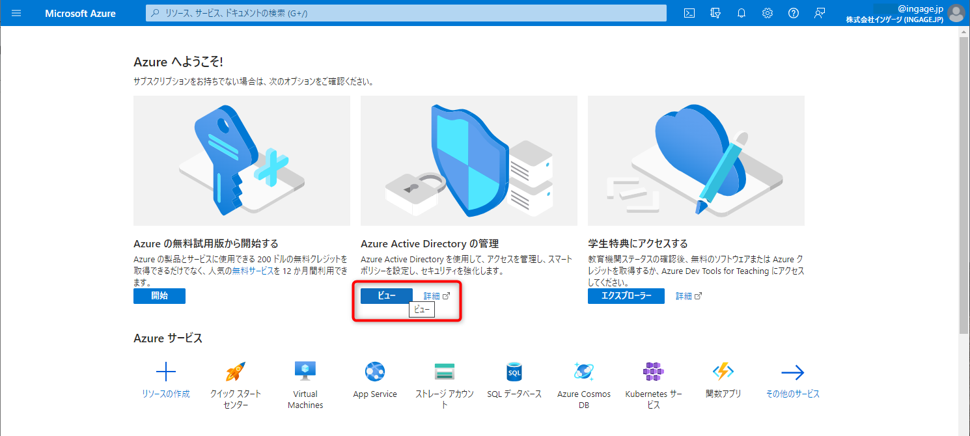Open the Directories and subscriptions filter icon

coord(715,13)
